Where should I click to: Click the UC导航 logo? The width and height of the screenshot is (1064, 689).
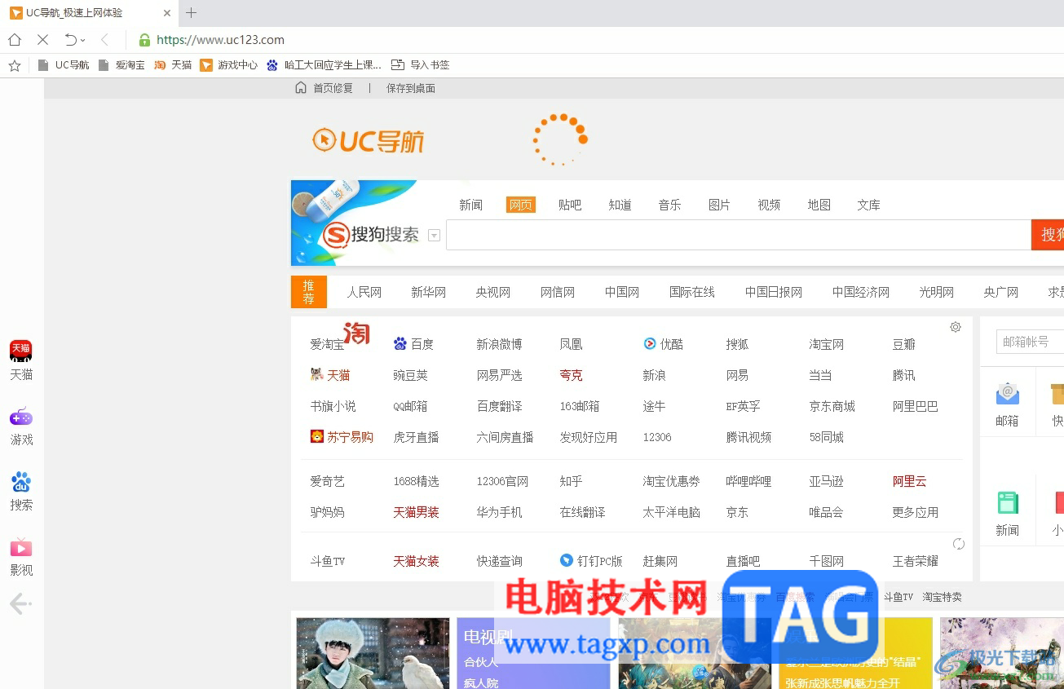[x=368, y=140]
